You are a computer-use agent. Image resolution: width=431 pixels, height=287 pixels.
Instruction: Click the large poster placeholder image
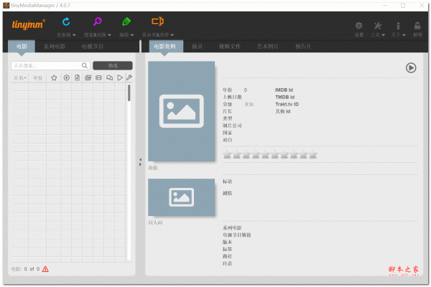coord(182,111)
